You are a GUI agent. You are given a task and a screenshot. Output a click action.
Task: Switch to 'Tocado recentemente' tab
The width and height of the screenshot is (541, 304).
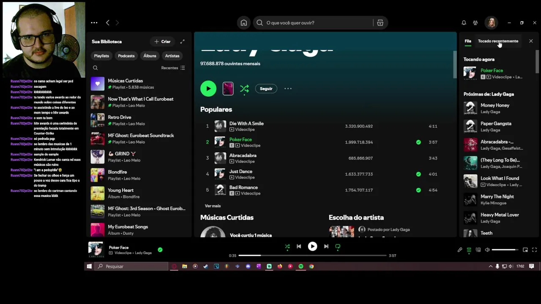[x=498, y=41]
